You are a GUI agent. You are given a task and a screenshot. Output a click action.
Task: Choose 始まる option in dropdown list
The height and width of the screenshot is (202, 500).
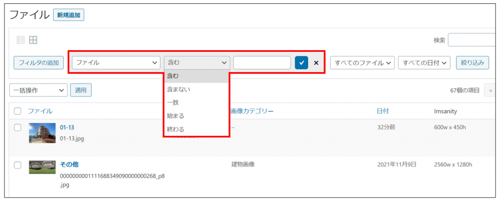[x=175, y=116]
